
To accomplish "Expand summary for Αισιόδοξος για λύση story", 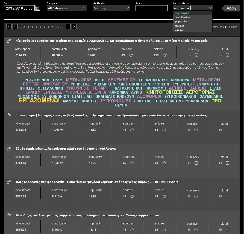I will click(x=196, y=229).
